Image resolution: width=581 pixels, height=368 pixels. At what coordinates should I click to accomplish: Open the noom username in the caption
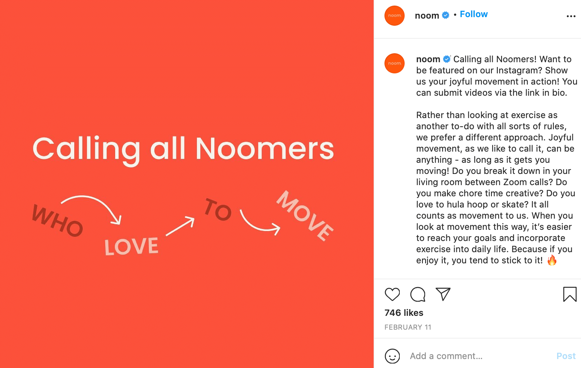point(428,59)
